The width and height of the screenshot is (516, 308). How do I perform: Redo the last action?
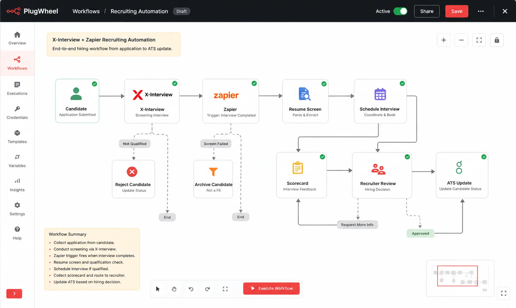click(208, 289)
